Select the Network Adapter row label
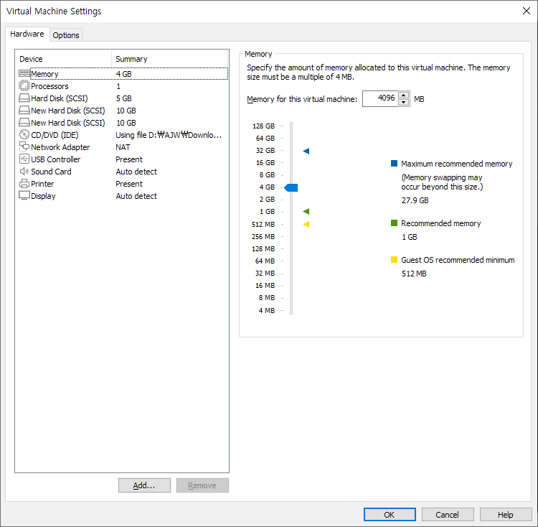This screenshot has width=538, height=527. pyautogui.click(x=60, y=147)
